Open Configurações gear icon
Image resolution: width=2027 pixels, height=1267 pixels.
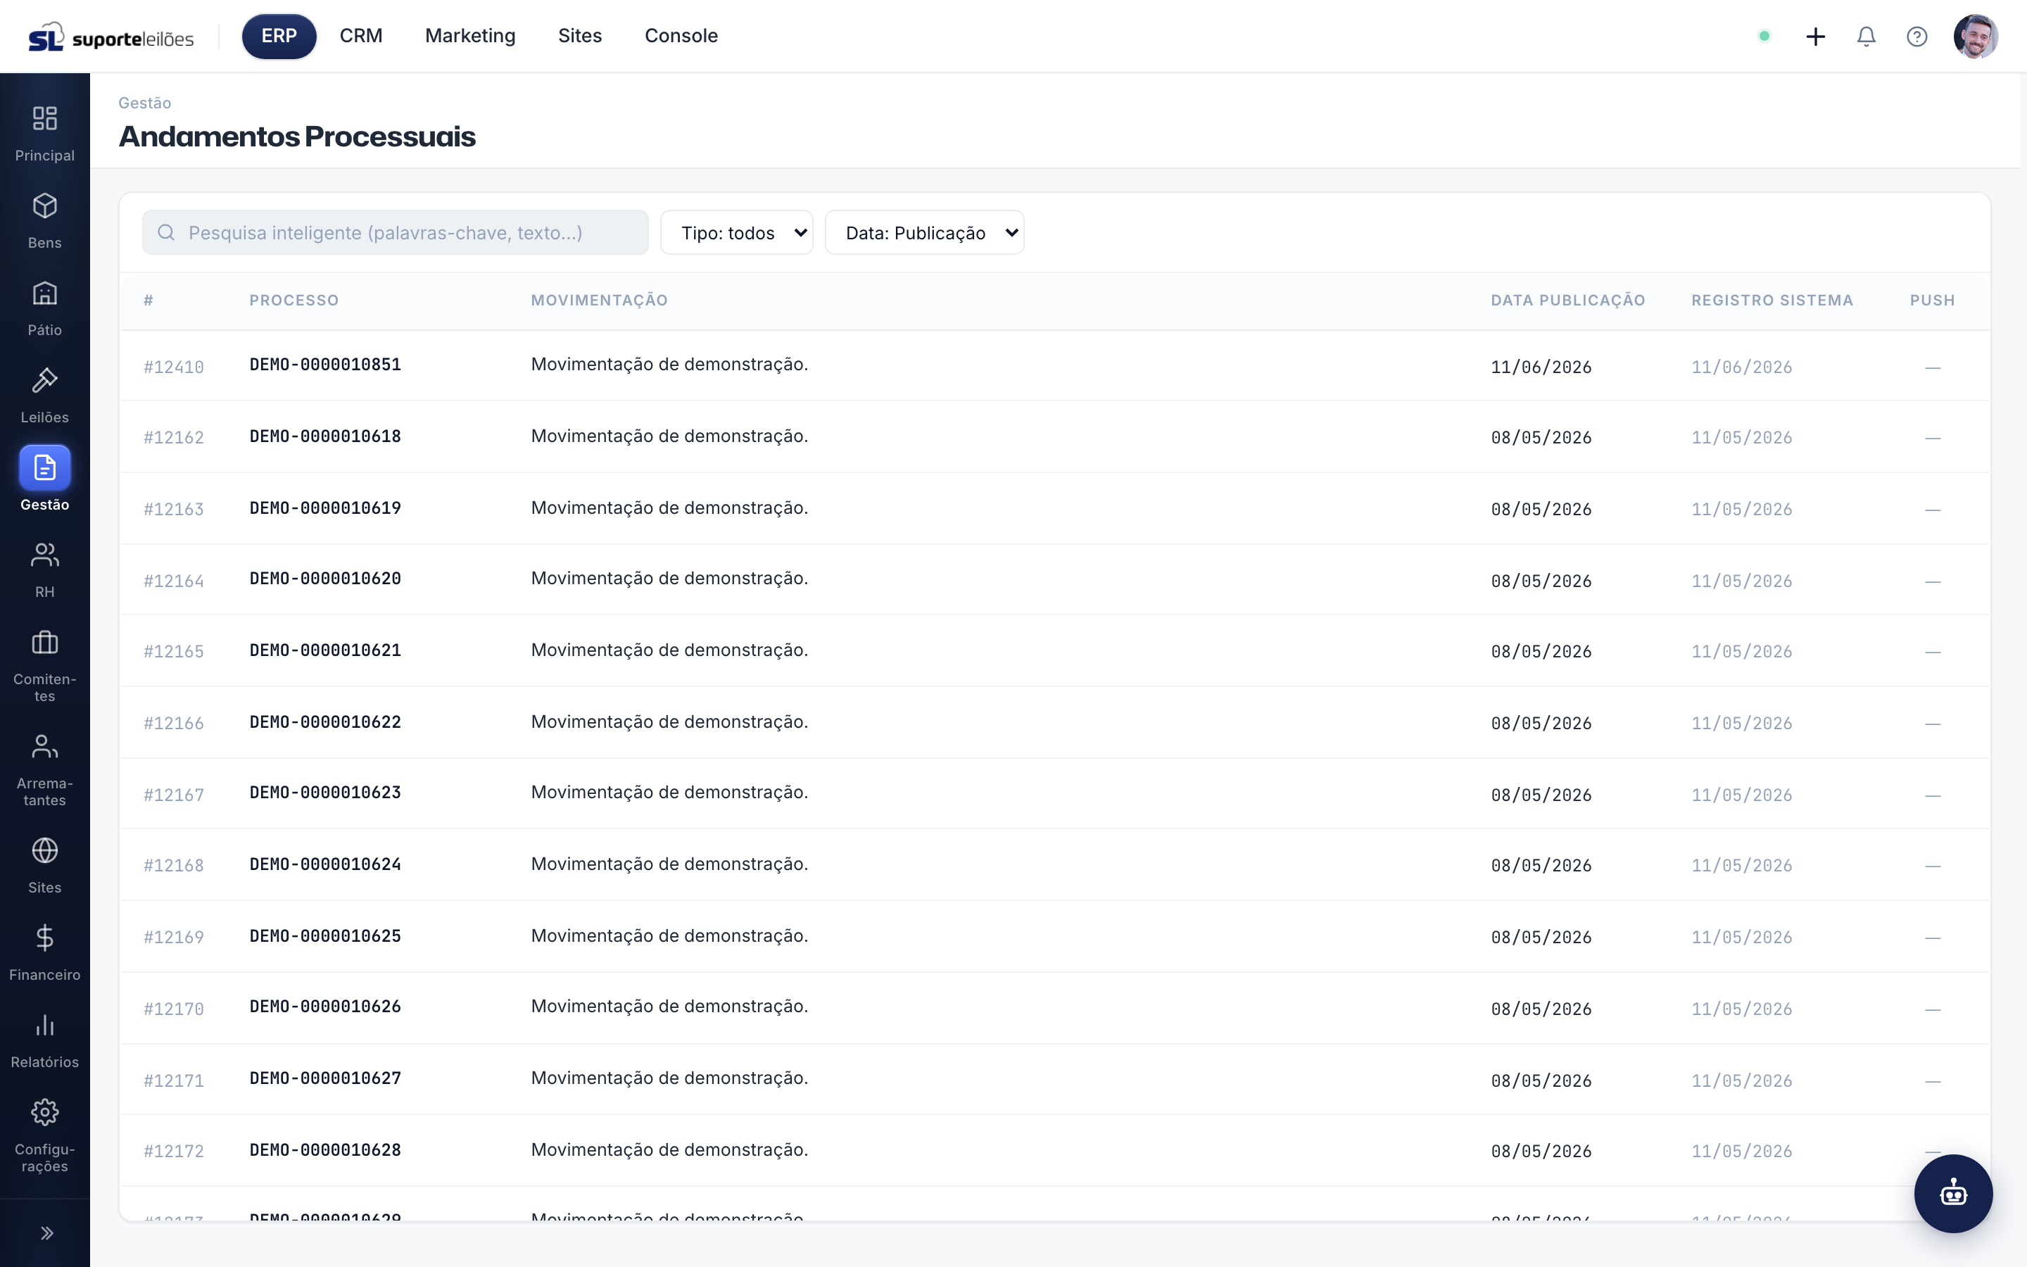(44, 1112)
